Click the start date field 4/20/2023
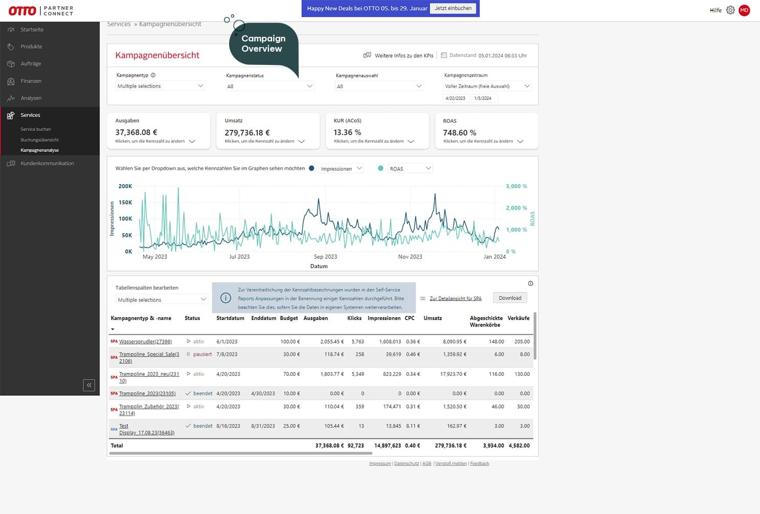Image resolution: width=760 pixels, height=514 pixels. pos(455,98)
